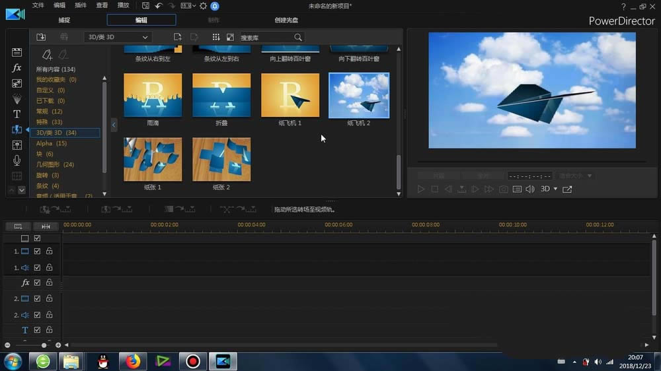
Task: Open the preferences gear icon in title bar
Action: (203, 6)
